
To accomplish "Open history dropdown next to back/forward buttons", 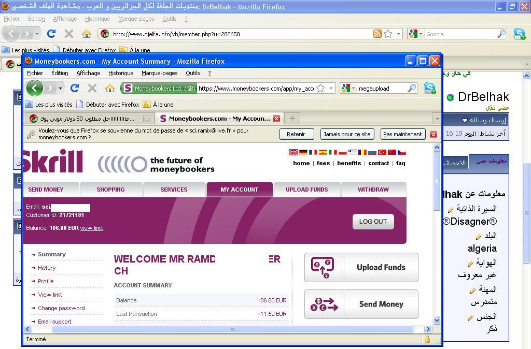I will click(x=60, y=88).
